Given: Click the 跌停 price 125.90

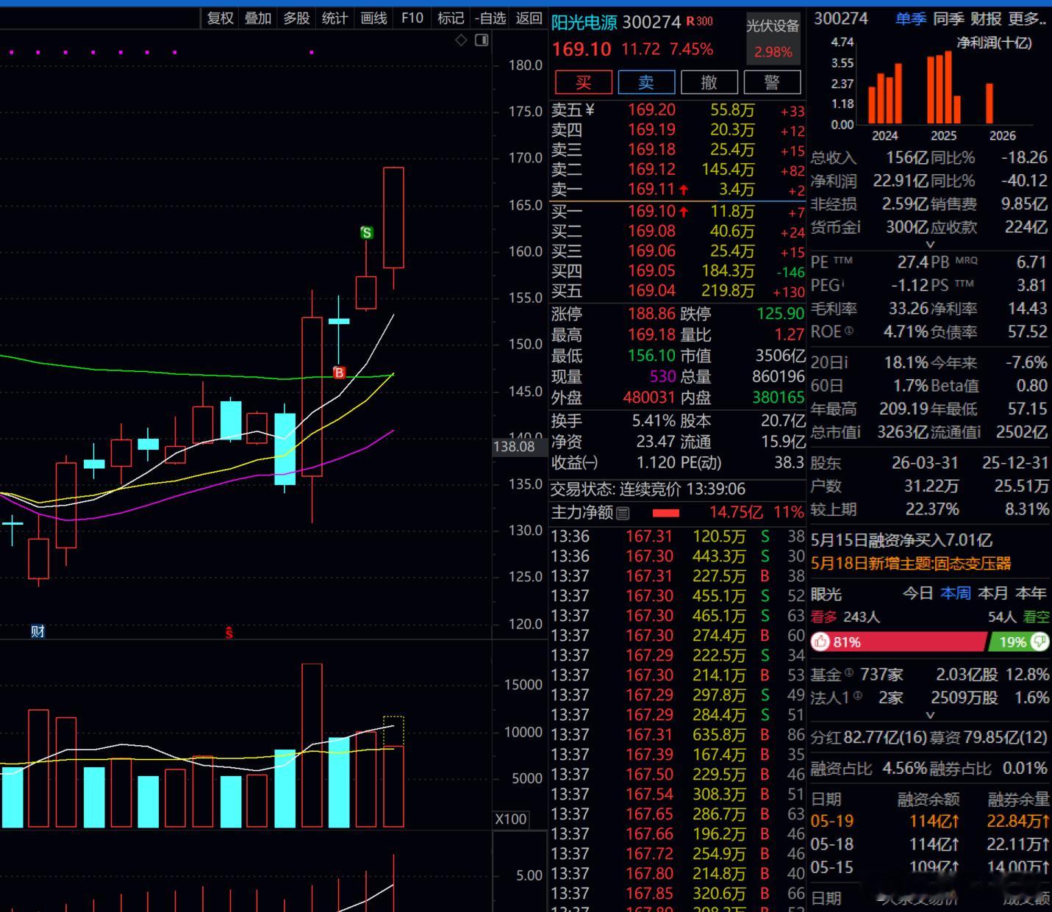Looking at the screenshot, I should (781, 314).
